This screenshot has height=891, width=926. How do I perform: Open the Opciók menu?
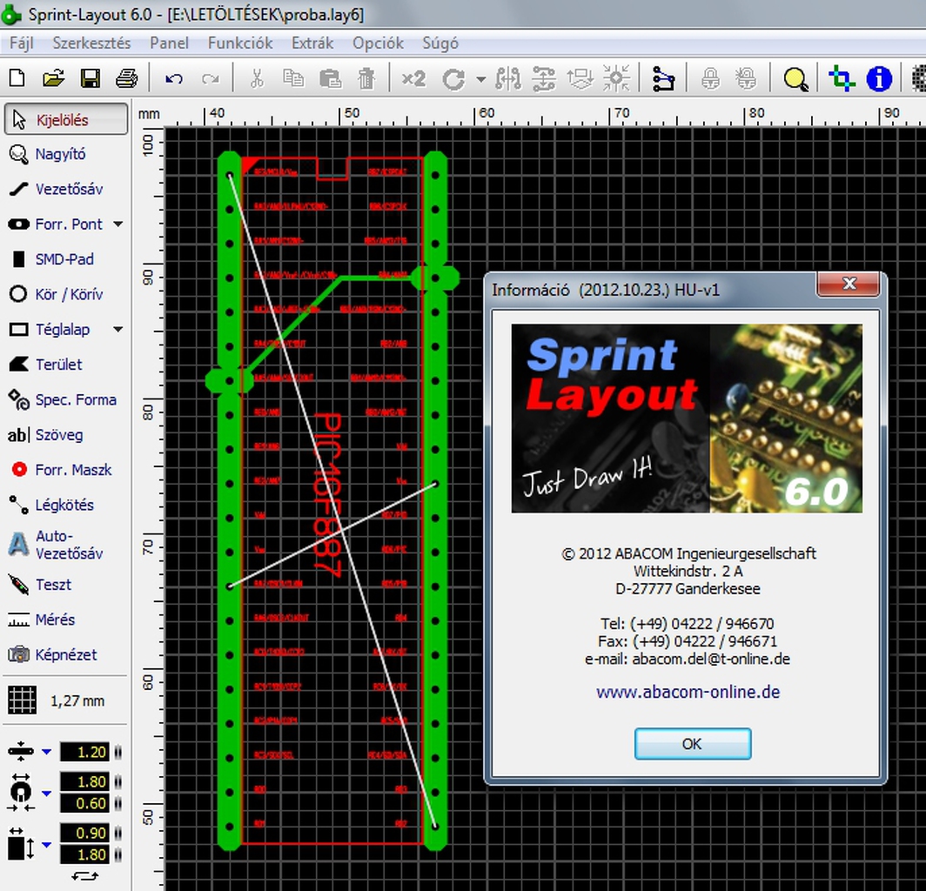pos(378,44)
